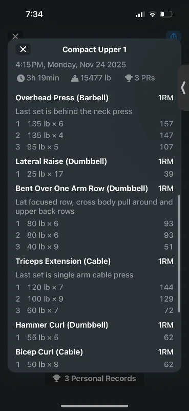Select Bent Over One Arm Row (Dumbbell) heading
The width and height of the screenshot is (189, 411).
tap(81, 189)
